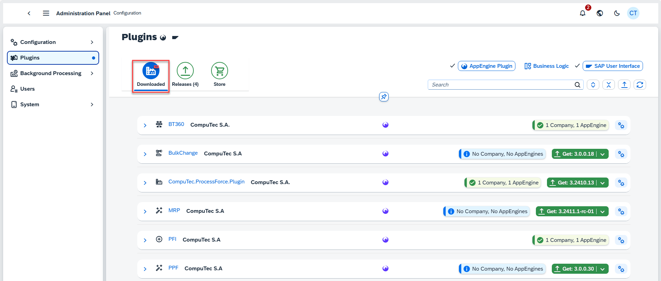Toggle the SAP User Interface filter
Image resolution: width=661 pixels, height=281 pixels.
coord(612,66)
